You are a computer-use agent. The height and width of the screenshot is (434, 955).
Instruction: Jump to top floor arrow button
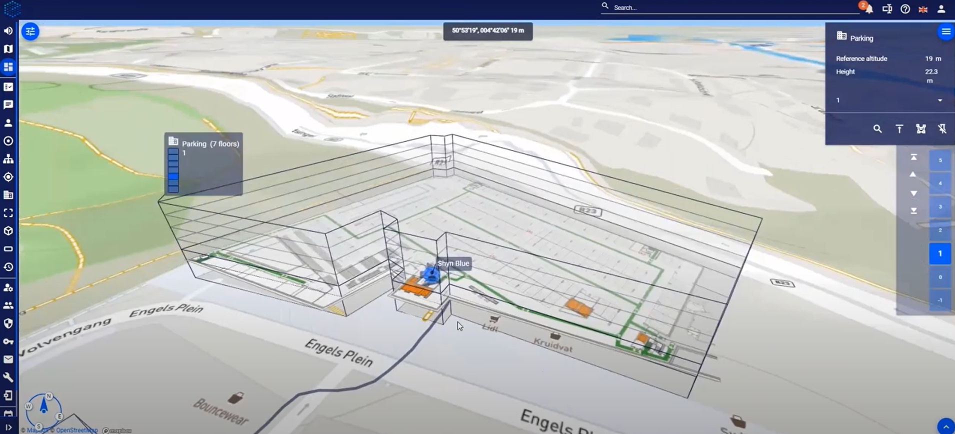(x=913, y=157)
